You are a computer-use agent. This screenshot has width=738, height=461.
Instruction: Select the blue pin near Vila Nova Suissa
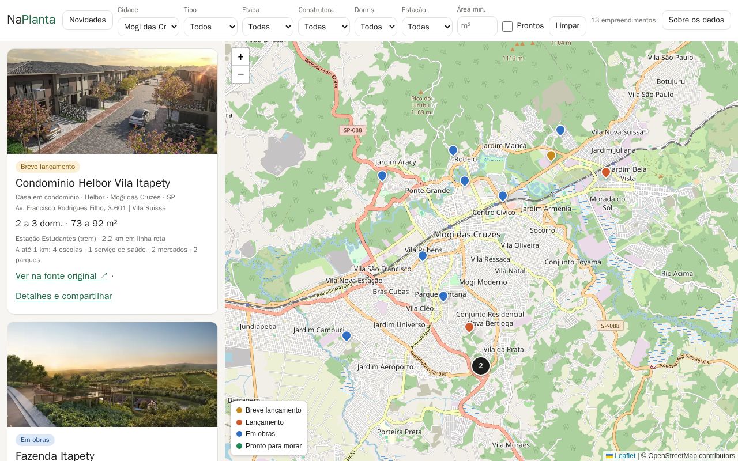click(x=560, y=131)
